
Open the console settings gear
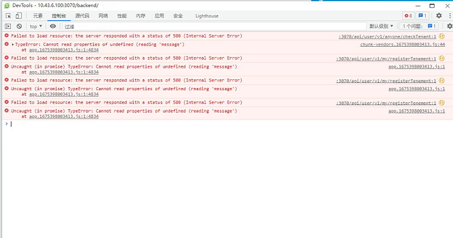[449, 26]
